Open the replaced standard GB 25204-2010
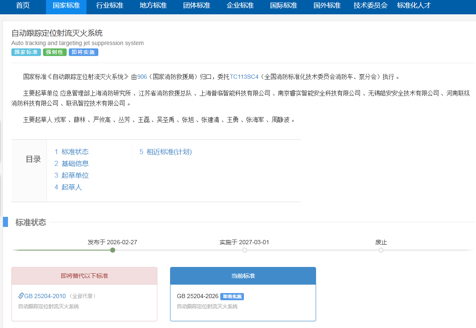Viewport: 476px width, 328px height. [x=45, y=296]
